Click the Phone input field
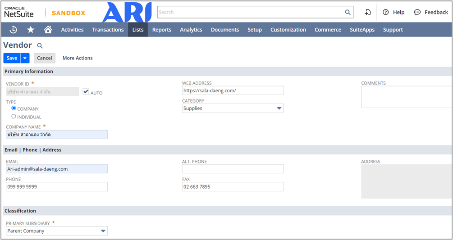 click(x=57, y=186)
